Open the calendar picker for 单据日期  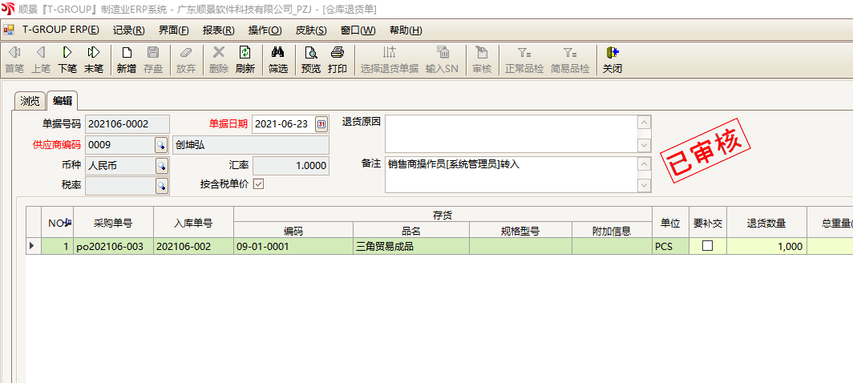point(321,124)
